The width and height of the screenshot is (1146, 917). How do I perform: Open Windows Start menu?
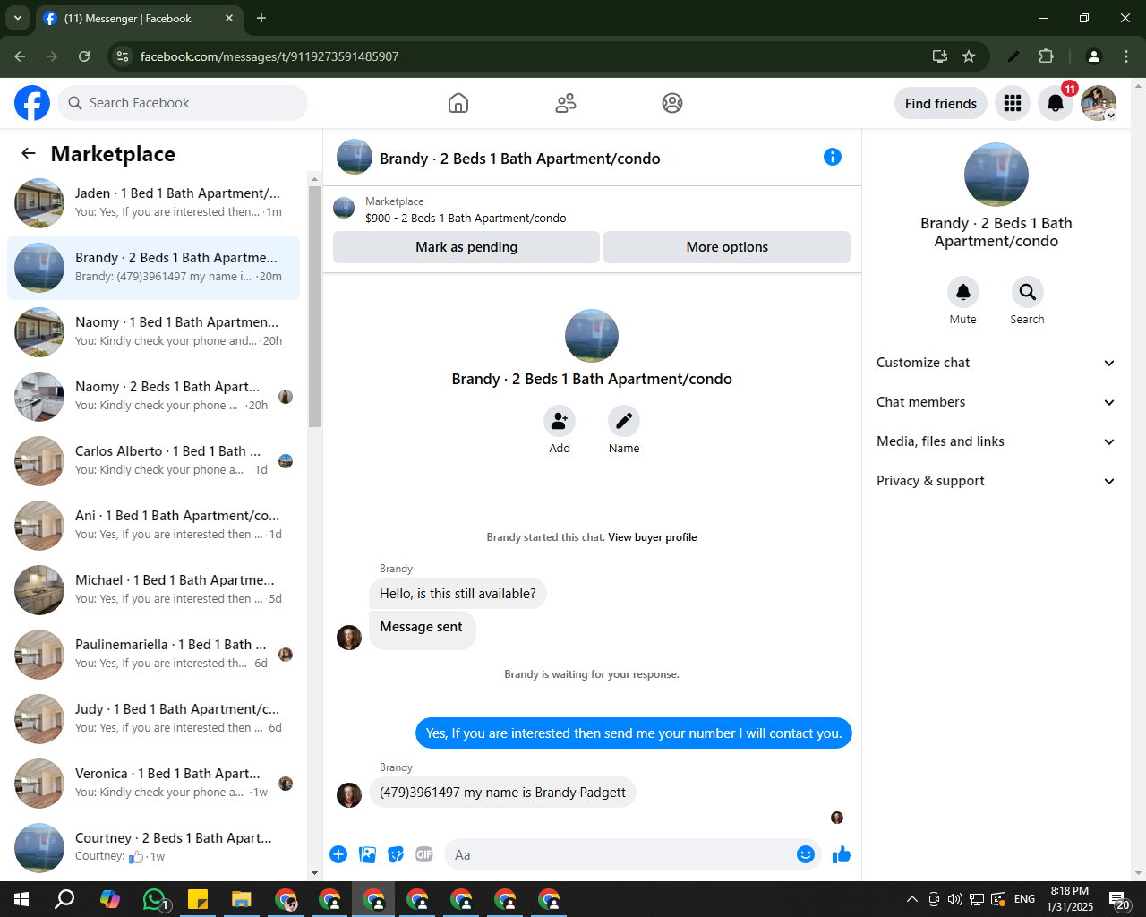pyautogui.click(x=21, y=899)
